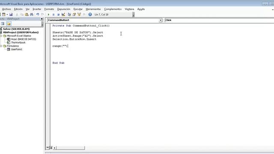Click the Selection.EntireRow.Insert line
274x154 pixels.
click(74, 39)
